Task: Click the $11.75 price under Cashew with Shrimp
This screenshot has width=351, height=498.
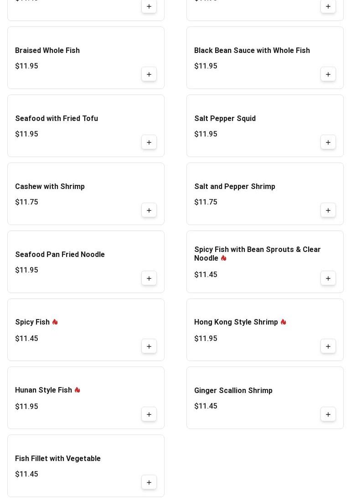Action: 26,202
